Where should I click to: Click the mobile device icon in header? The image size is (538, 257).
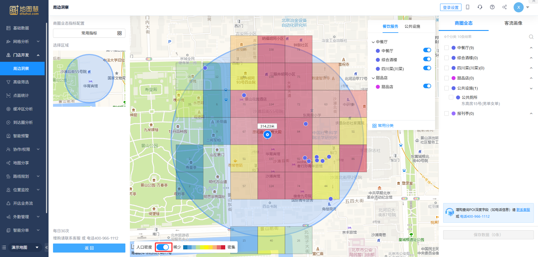coord(467,7)
